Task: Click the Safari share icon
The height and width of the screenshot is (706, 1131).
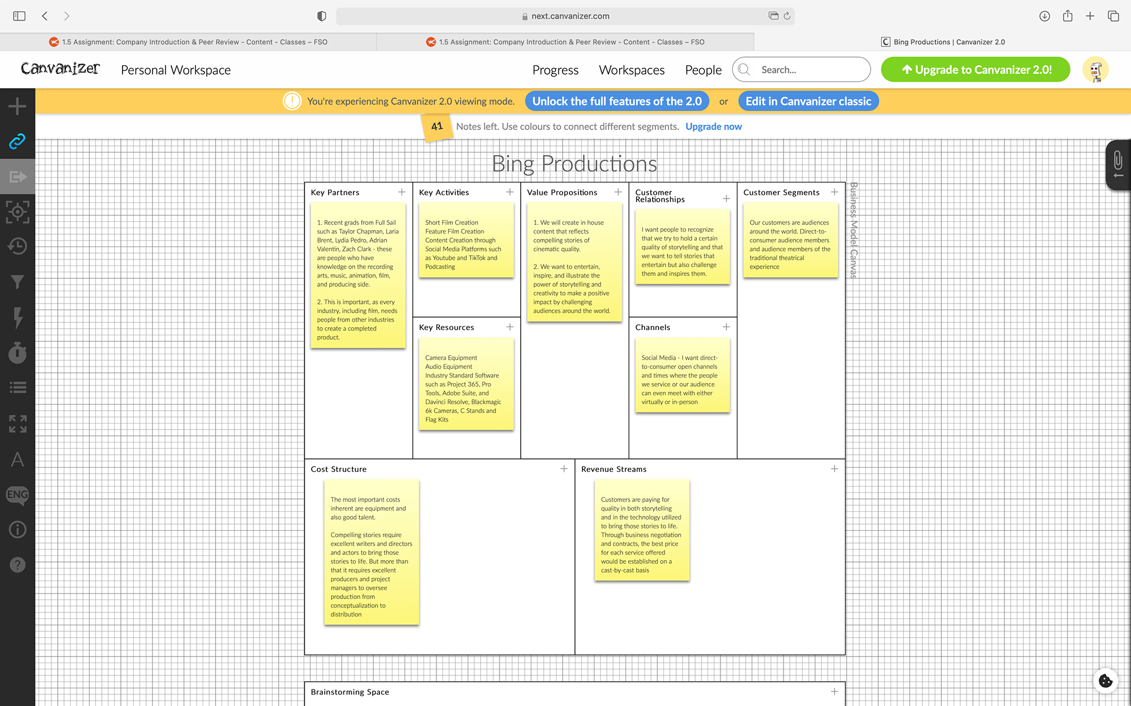Action: [1067, 16]
